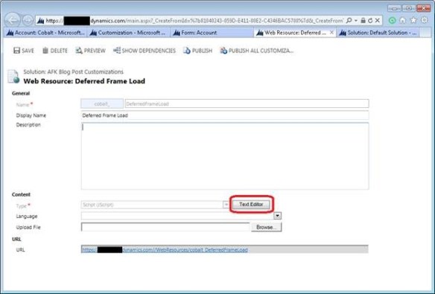The image size is (435, 294).
Task: Go forward with browser forward arrow
Action: pos(28,20)
